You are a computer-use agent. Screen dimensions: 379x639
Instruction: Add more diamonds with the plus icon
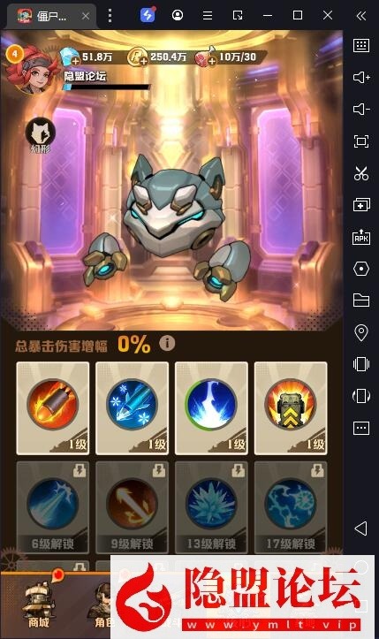tap(75, 61)
